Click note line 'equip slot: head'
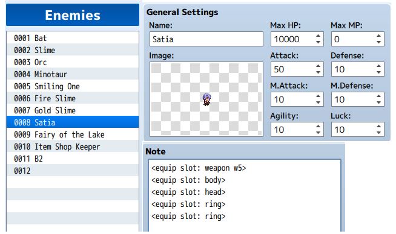Image resolution: width=396 pixels, height=234 pixels. (x=188, y=192)
